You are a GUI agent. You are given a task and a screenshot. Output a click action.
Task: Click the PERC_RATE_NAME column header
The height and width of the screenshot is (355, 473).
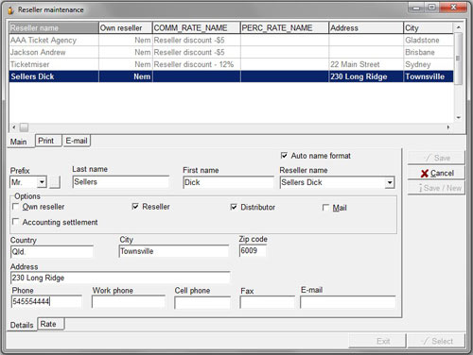pyautogui.click(x=285, y=27)
